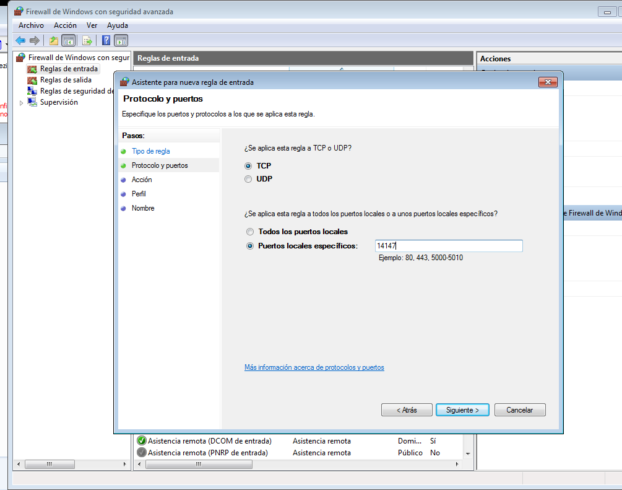Select root Firewall de Windows tree node

[79, 58]
